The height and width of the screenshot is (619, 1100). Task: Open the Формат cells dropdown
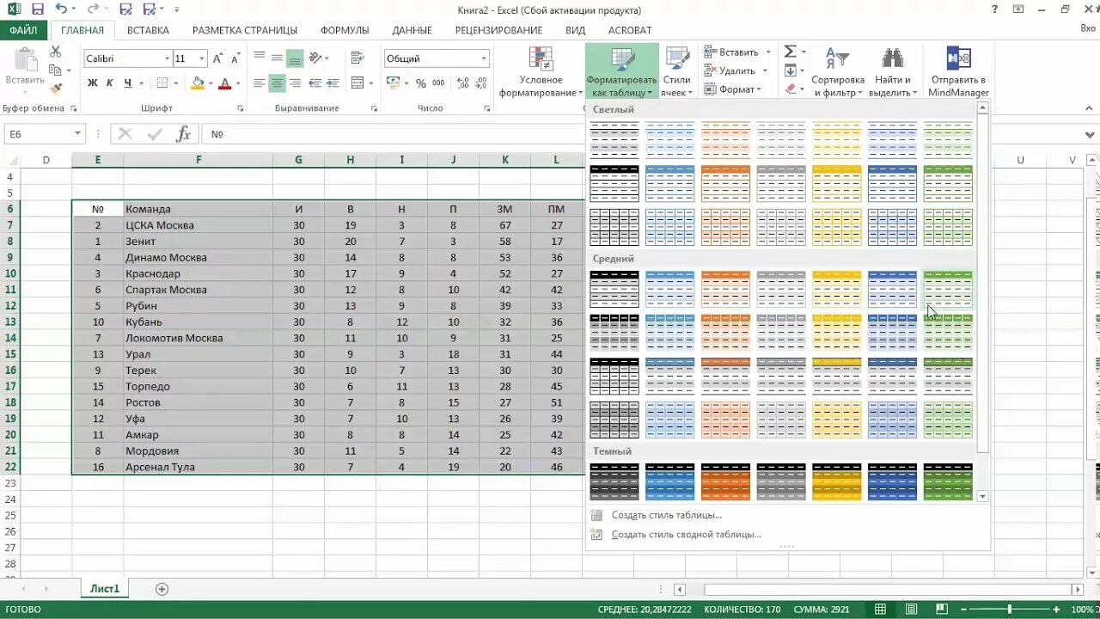(x=733, y=89)
